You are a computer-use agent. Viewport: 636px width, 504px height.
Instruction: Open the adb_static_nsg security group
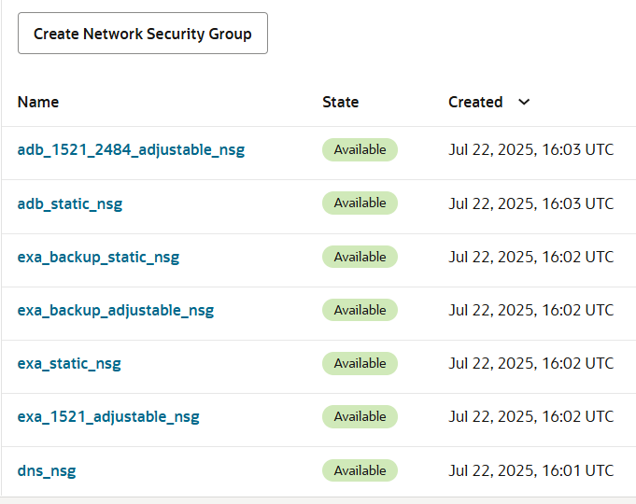(x=70, y=203)
